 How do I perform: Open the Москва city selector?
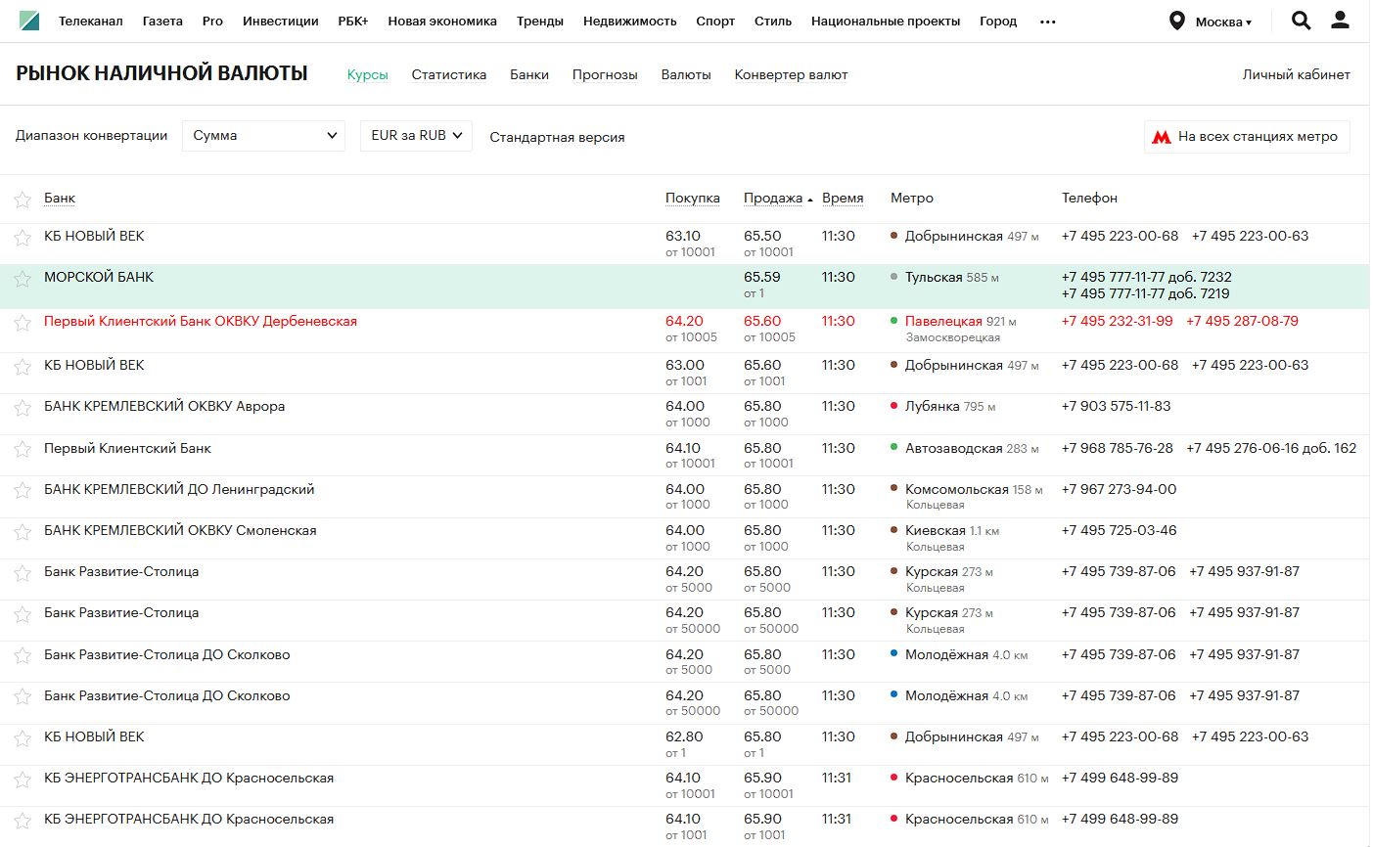tap(1211, 22)
